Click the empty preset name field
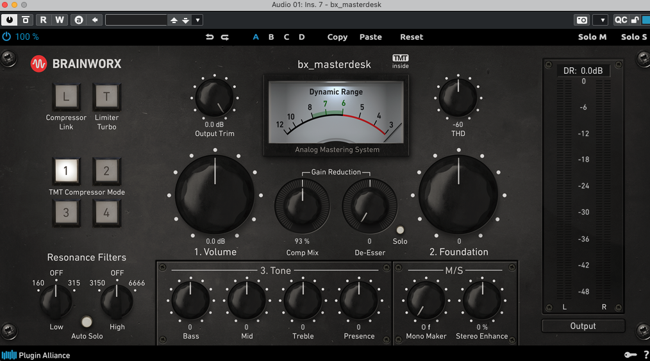This screenshot has width=650, height=361. [x=136, y=20]
